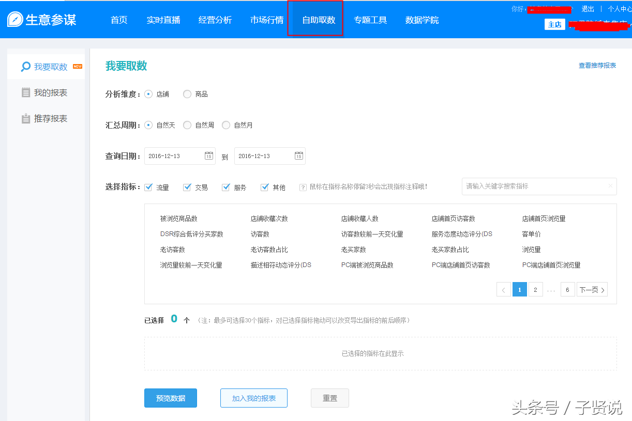
Task: Click the ... pagination expander
Action: pyautogui.click(x=551, y=289)
